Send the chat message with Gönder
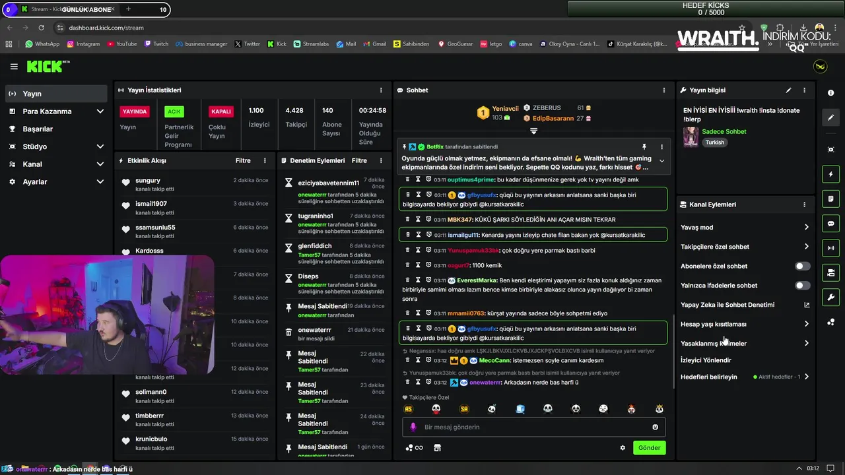Screen dimensions: 845x475 tap(649, 448)
